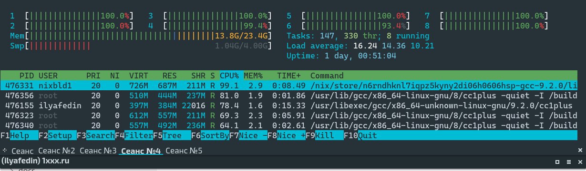
Task: Sort by the VIRT column header
Action: (x=138, y=76)
